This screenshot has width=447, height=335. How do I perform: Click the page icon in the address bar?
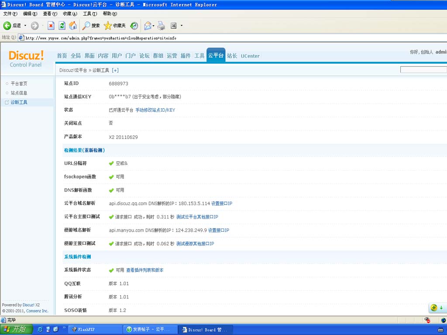coord(21,38)
